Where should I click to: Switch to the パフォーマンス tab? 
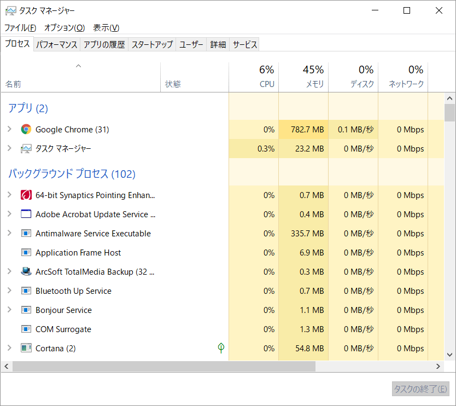[x=56, y=44]
